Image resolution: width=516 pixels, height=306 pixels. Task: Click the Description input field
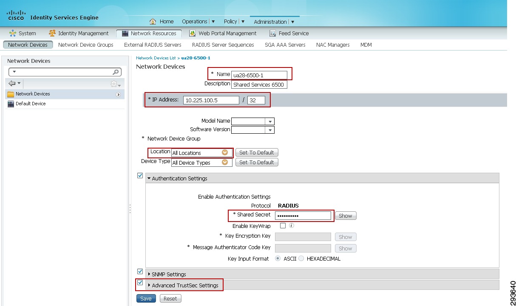coord(259,84)
